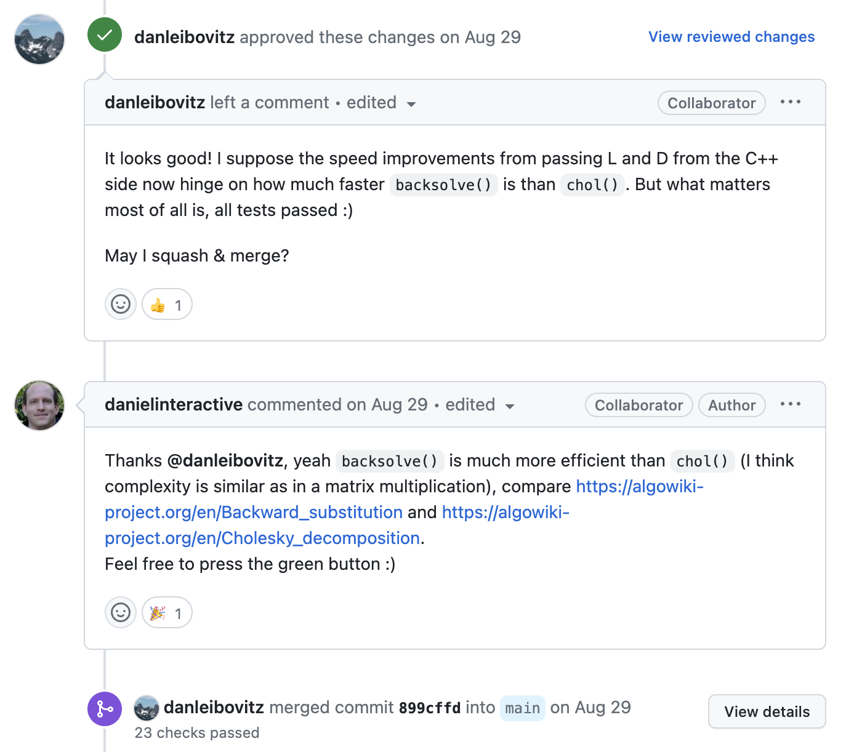This screenshot has height=752, width=846.
Task: Click the green approved checkmark icon
Action: click(x=105, y=35)
